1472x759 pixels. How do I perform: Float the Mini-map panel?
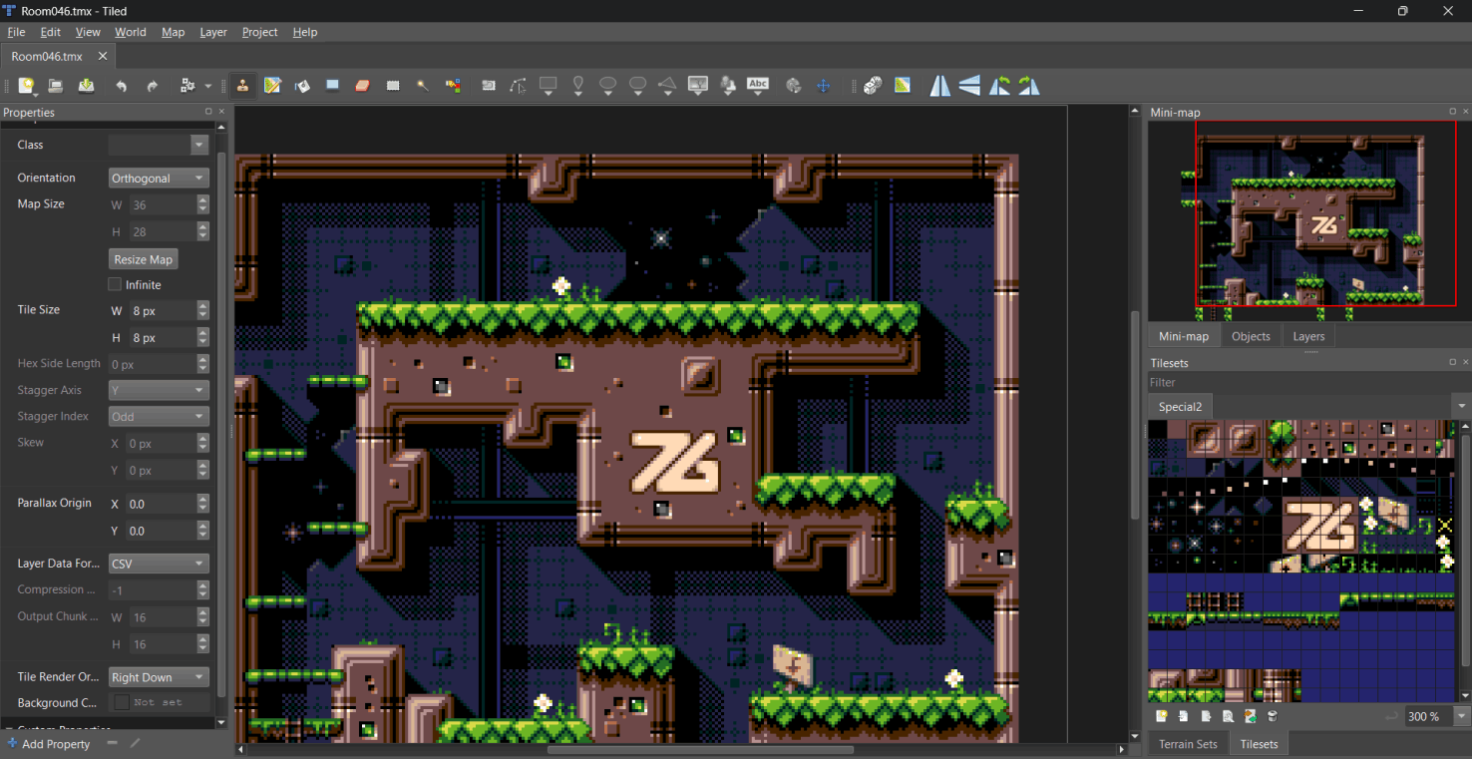(1452, 112)
